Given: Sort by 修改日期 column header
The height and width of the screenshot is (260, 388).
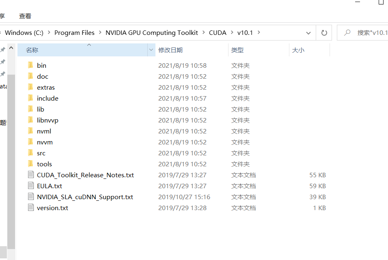Looking at the screenshot, I should [192, 50].
